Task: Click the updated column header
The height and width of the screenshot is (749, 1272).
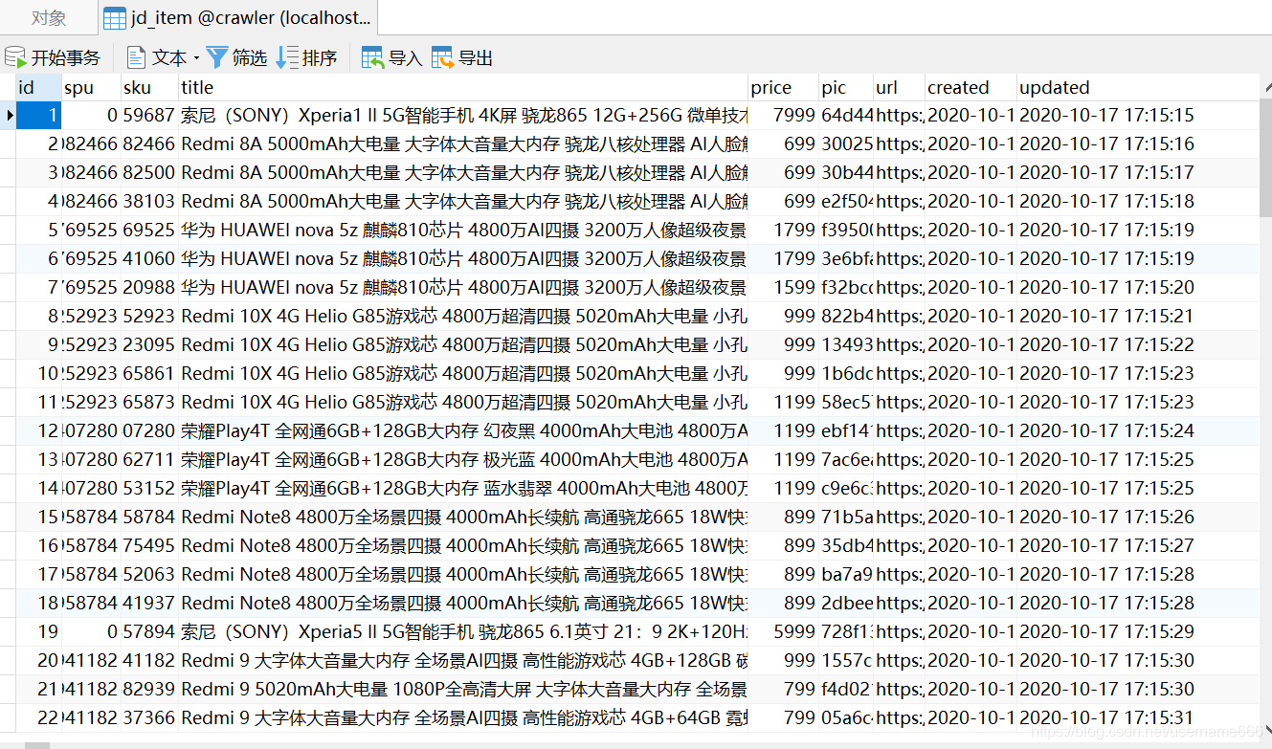Action: [1137, 87]
